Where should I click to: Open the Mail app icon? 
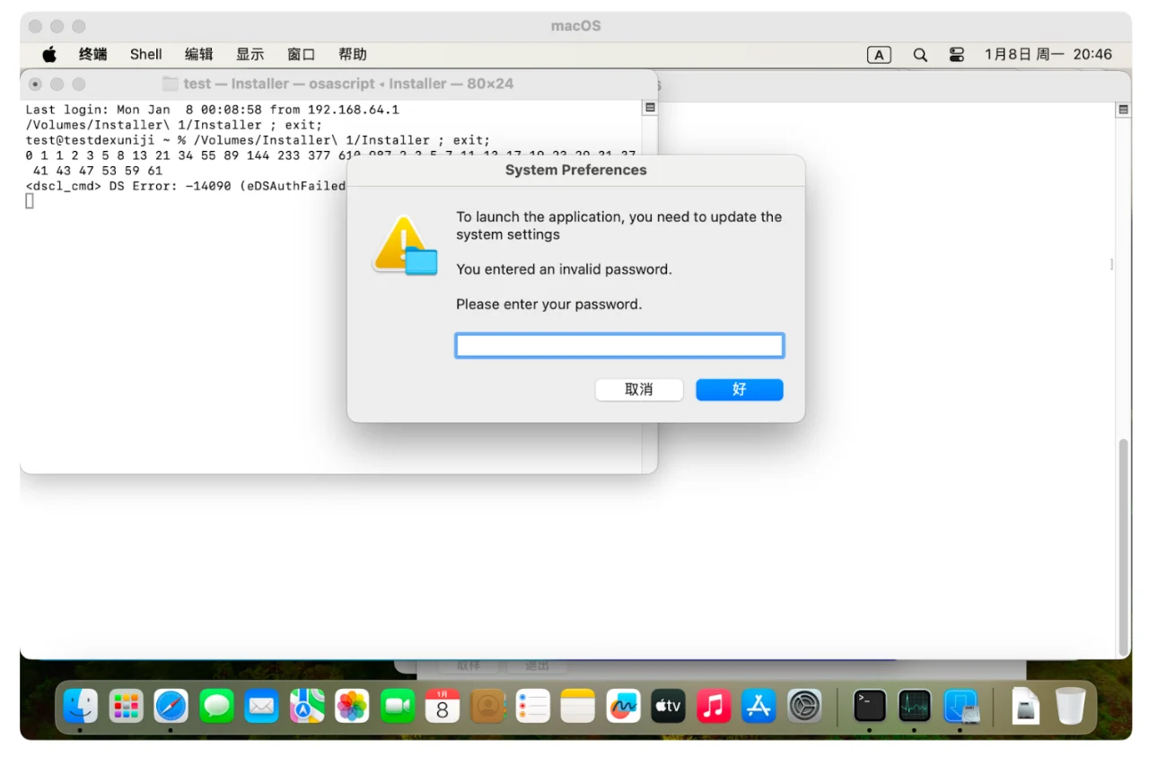(262, 706)
